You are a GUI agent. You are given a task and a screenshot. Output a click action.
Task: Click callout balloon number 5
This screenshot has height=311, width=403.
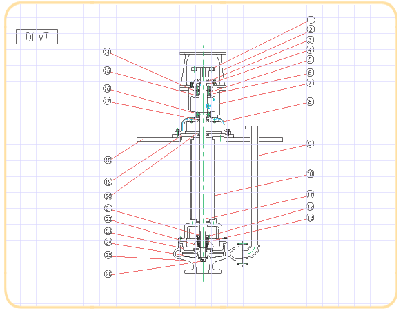[x=311, y=59]
